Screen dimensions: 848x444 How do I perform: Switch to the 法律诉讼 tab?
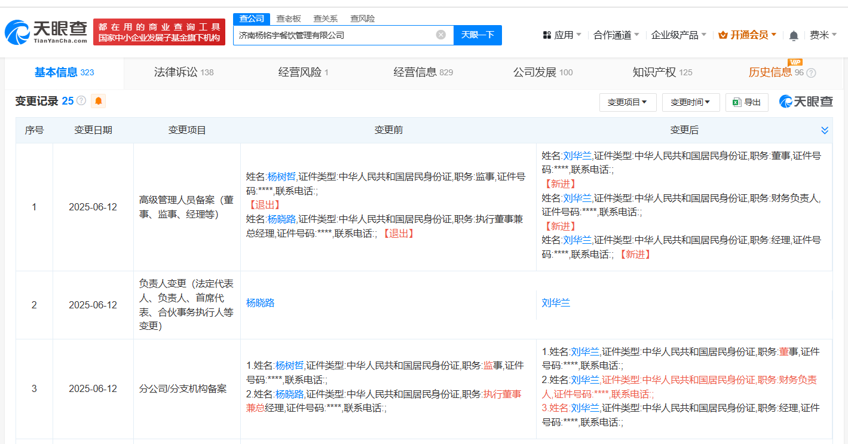click(x=183, y=72)
